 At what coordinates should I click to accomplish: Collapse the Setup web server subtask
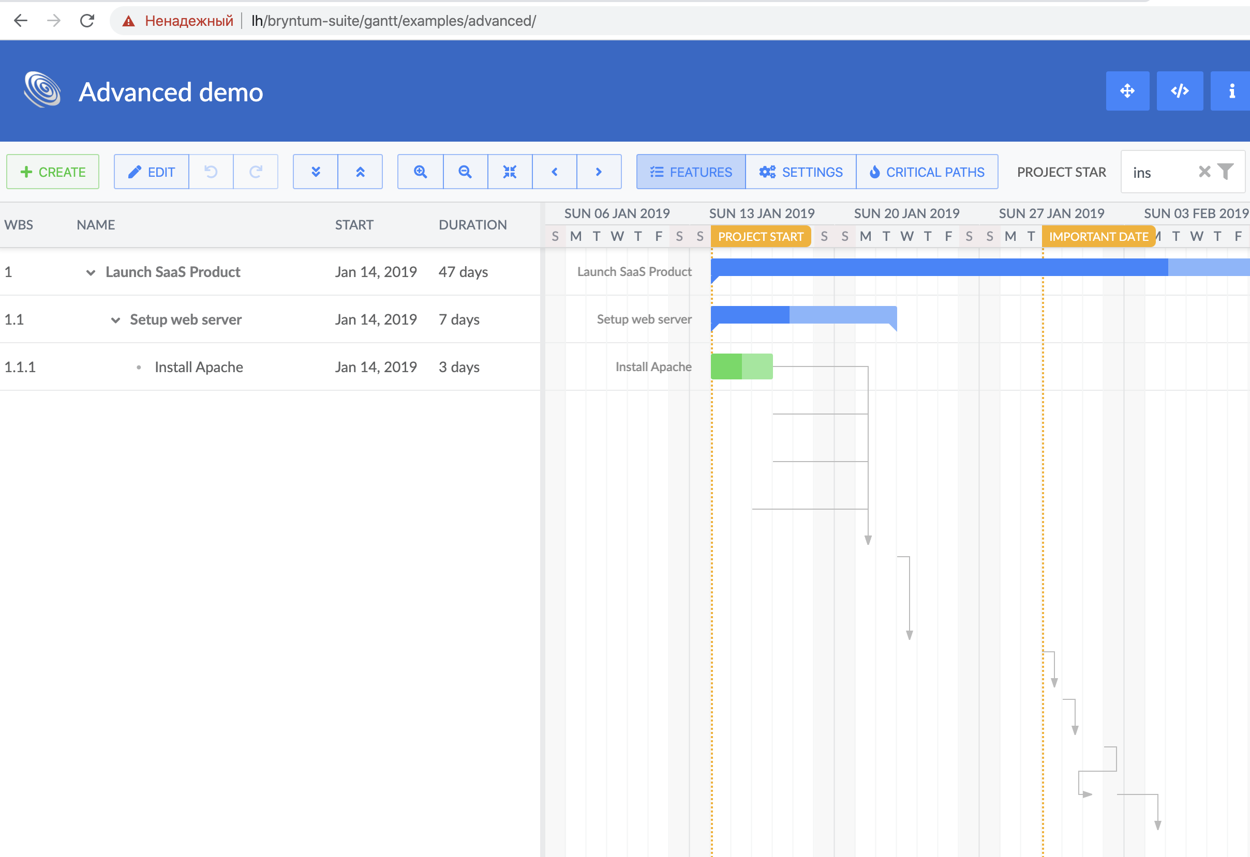click(116, 319)
